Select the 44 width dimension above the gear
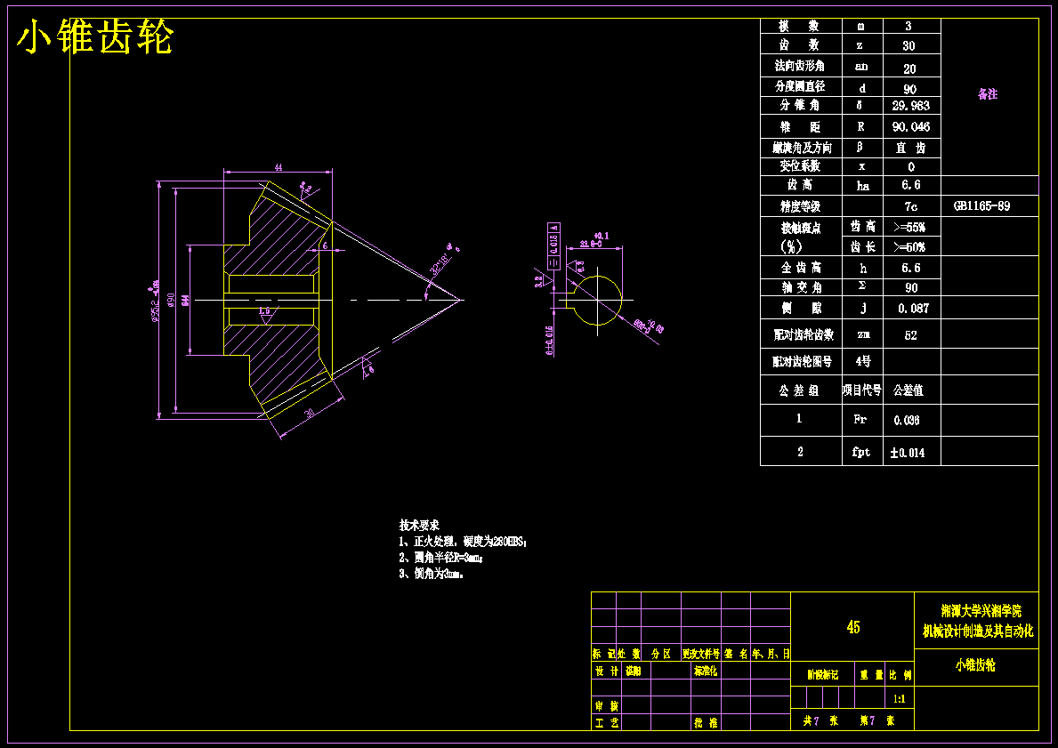 pos(278,167)
